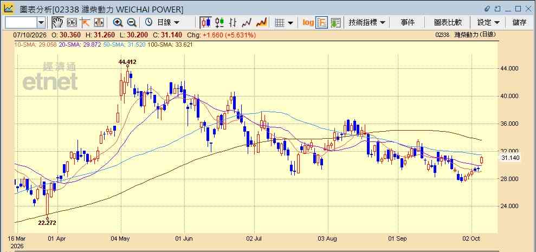Image resolution: width=536 pixels, height=252 pixels.
Task: Select the hand pan tool
Action: click(58, 23)
